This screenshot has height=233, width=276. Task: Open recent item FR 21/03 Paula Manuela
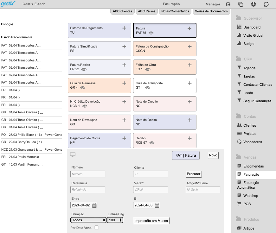click(31, 157)
